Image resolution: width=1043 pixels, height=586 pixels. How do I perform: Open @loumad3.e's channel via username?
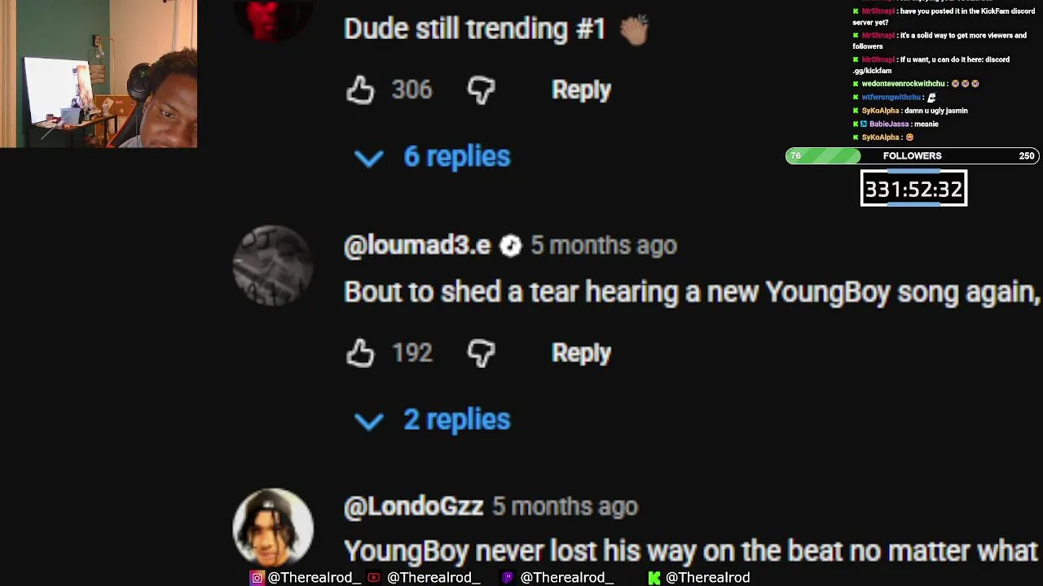click(417, 246)
